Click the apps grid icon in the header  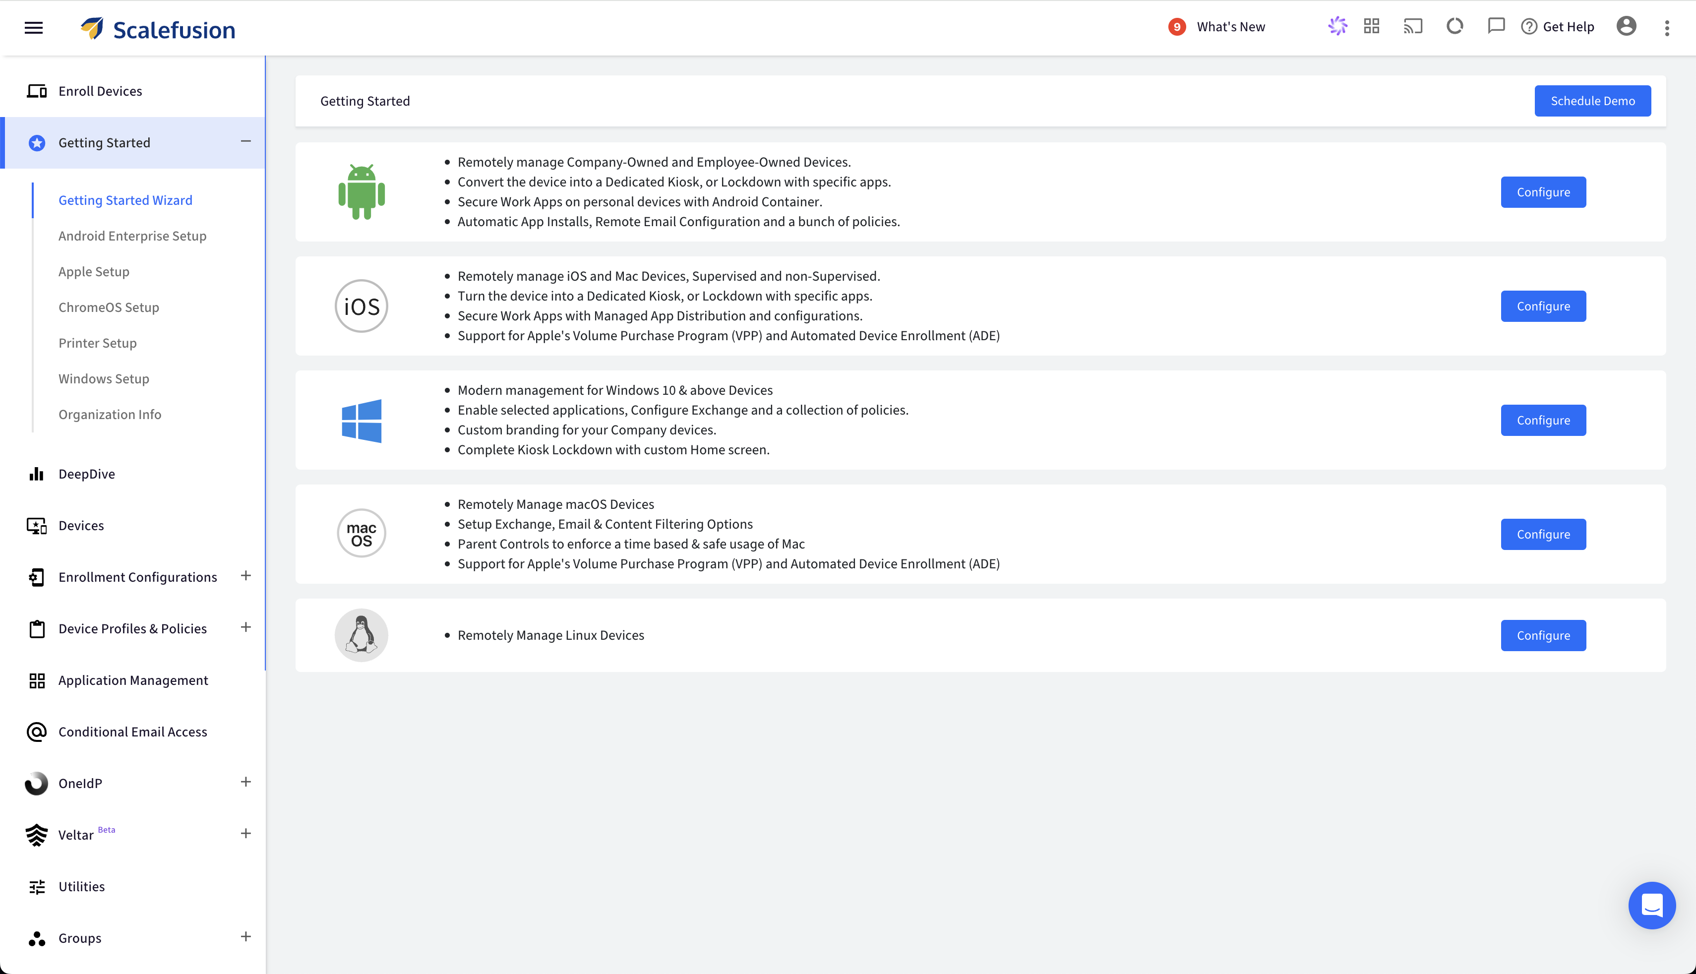tap(1372, 26)
